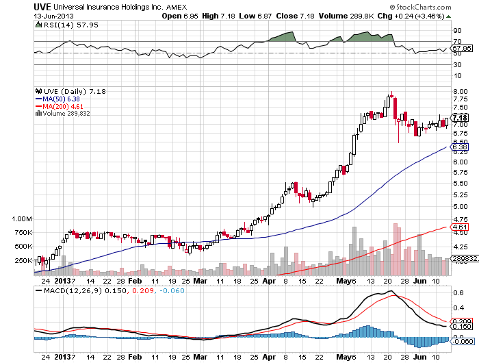Click the Jun label on the MACD panel date axis
The image size is (479, 363).
point(419,358)
